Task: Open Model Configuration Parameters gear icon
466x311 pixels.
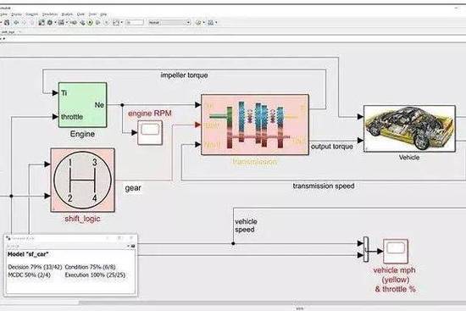Action: (50, 22)
